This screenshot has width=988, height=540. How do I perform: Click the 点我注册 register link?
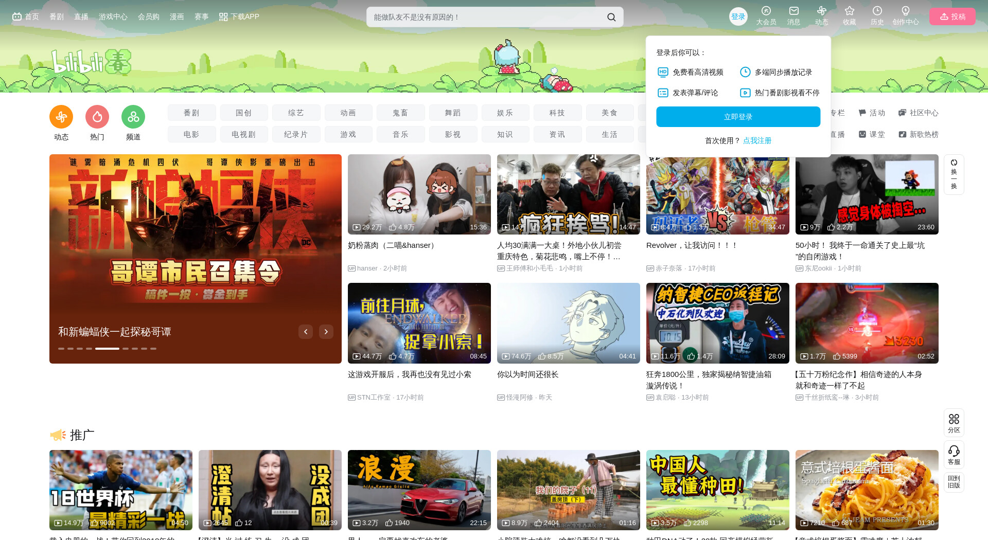[757, 140]
